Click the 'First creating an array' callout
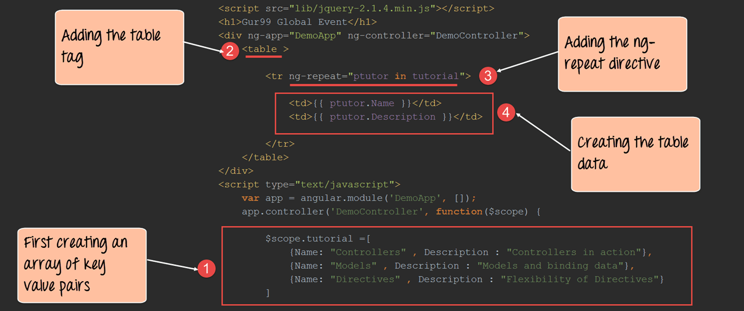 pyautogui.click(x=82, y=265)
